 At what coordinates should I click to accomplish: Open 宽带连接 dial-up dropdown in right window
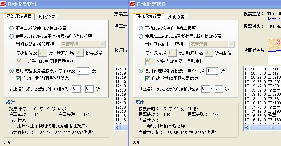(x=231, y=44)
